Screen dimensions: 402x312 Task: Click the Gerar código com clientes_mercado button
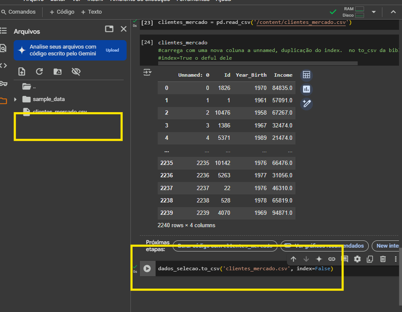tap(225, 246)
